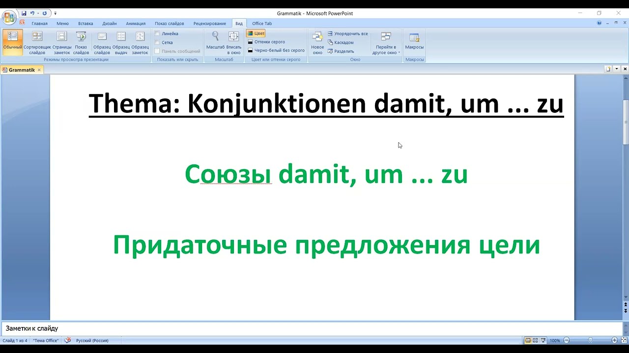Click the Office button orb
Viewport: 629px width, 353px height.
click(9, 19)
